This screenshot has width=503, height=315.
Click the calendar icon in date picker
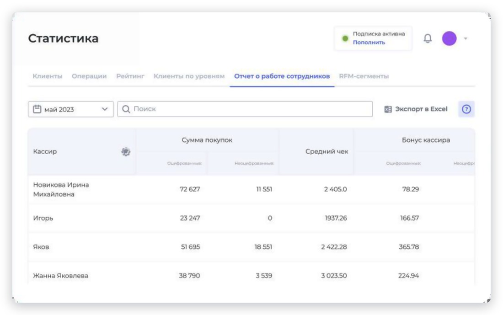(x=37, y=109)
